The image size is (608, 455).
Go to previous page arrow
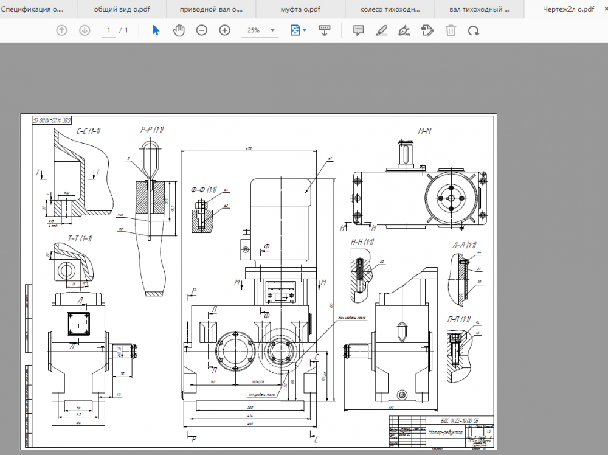click(x=61, y=30)
